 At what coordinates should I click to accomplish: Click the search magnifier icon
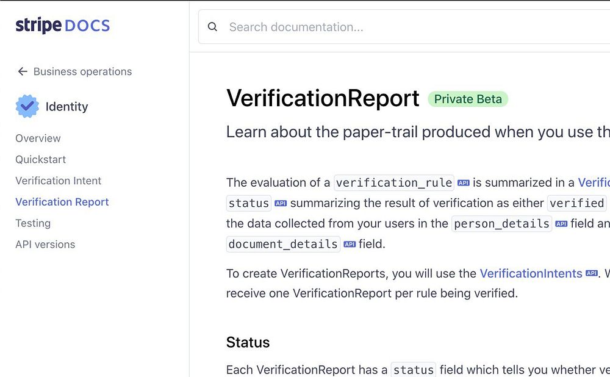pyautogui.click(x=212, y=27)
